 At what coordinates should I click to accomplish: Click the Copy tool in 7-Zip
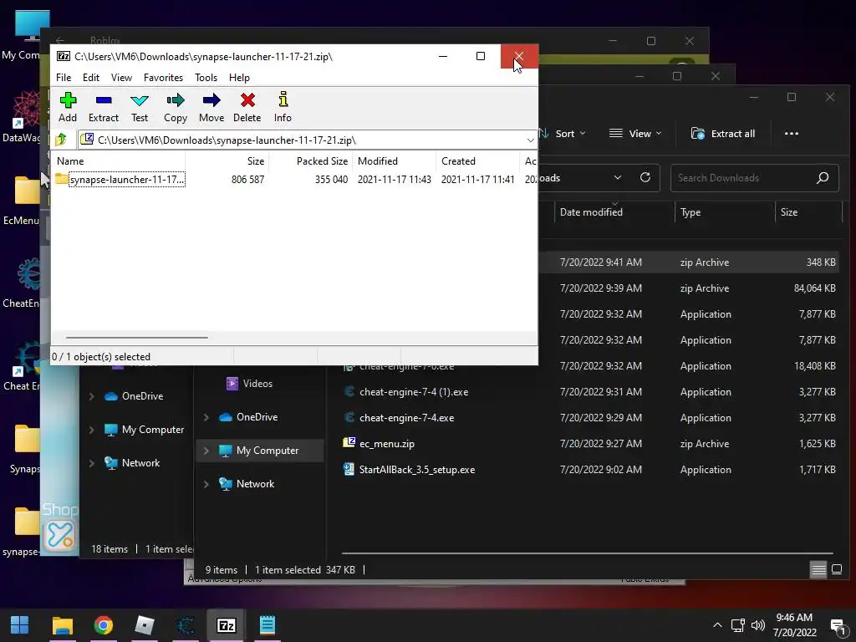[176, 107]
